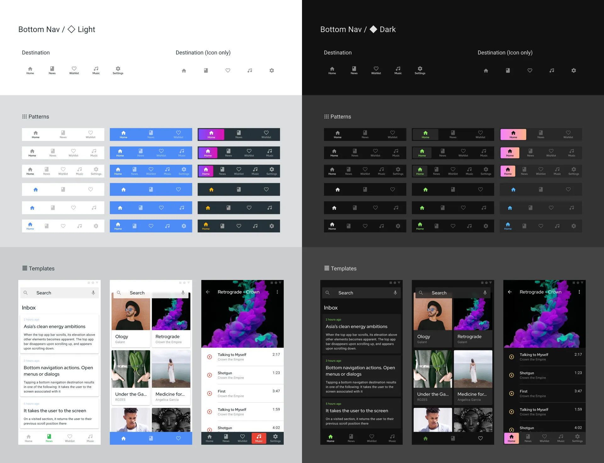Click the filled diamond icon beside the Dark heading
This screenshot has width=604, height=463.
pos(373,29)
